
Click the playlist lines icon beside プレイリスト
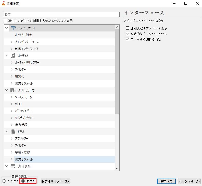(13, 166)
